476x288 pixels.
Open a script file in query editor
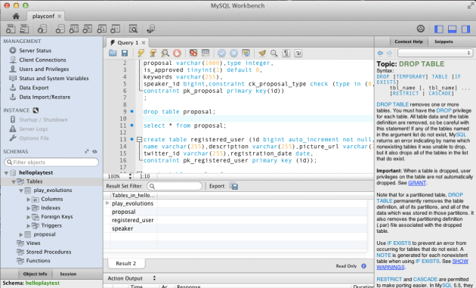pyautogui.click(x=113, y=53)
